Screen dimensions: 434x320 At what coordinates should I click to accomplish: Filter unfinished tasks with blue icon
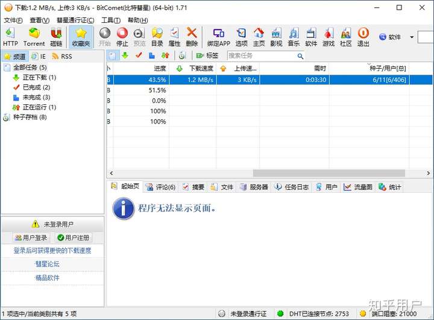tap(152, 55)
